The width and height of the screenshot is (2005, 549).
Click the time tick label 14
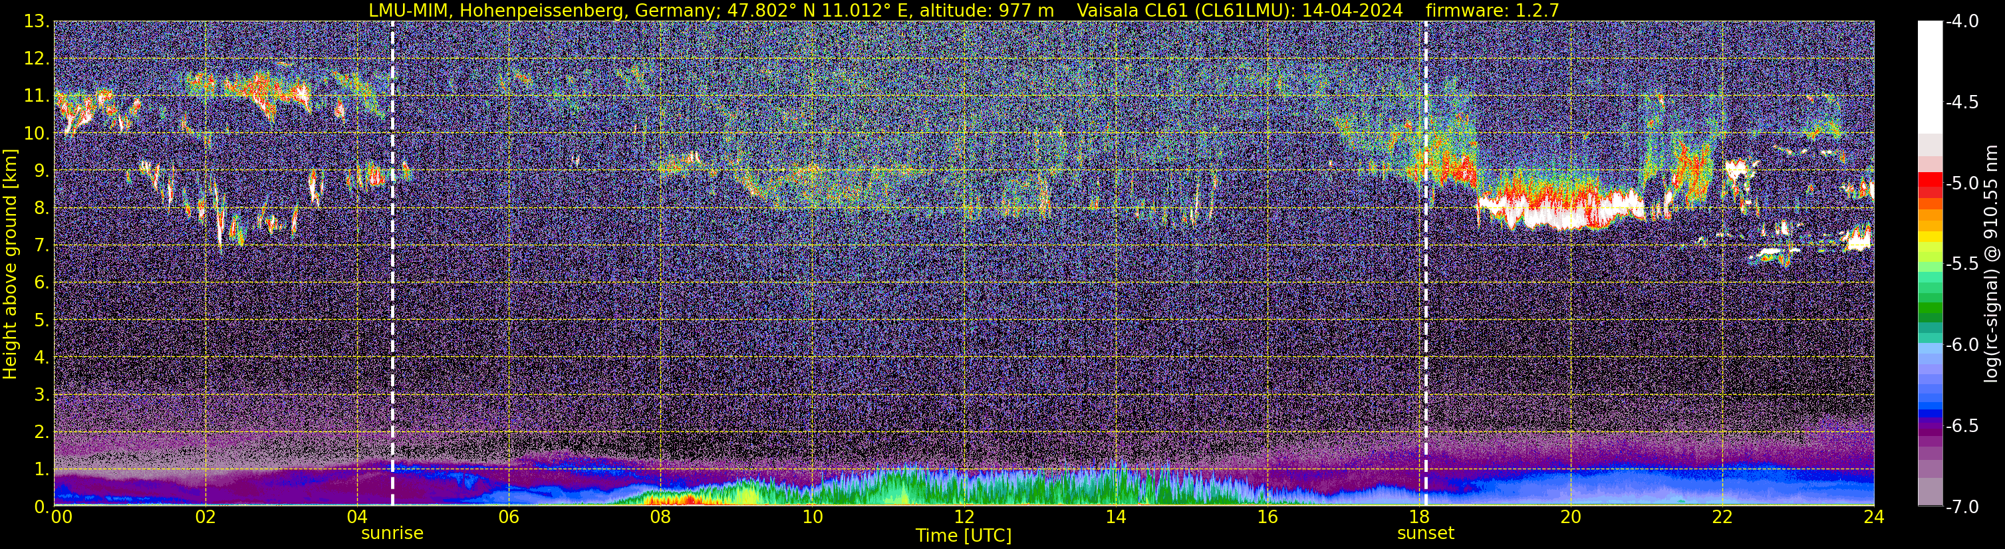pos(1116,517)
